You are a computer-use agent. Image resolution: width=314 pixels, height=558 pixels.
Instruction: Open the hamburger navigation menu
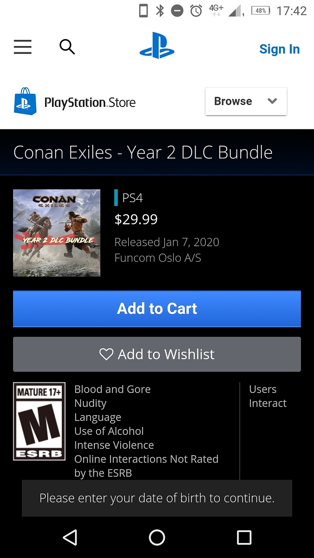click(22, 47)
